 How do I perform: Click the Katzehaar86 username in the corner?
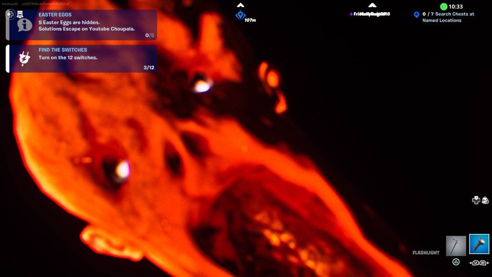pos(10,4)
